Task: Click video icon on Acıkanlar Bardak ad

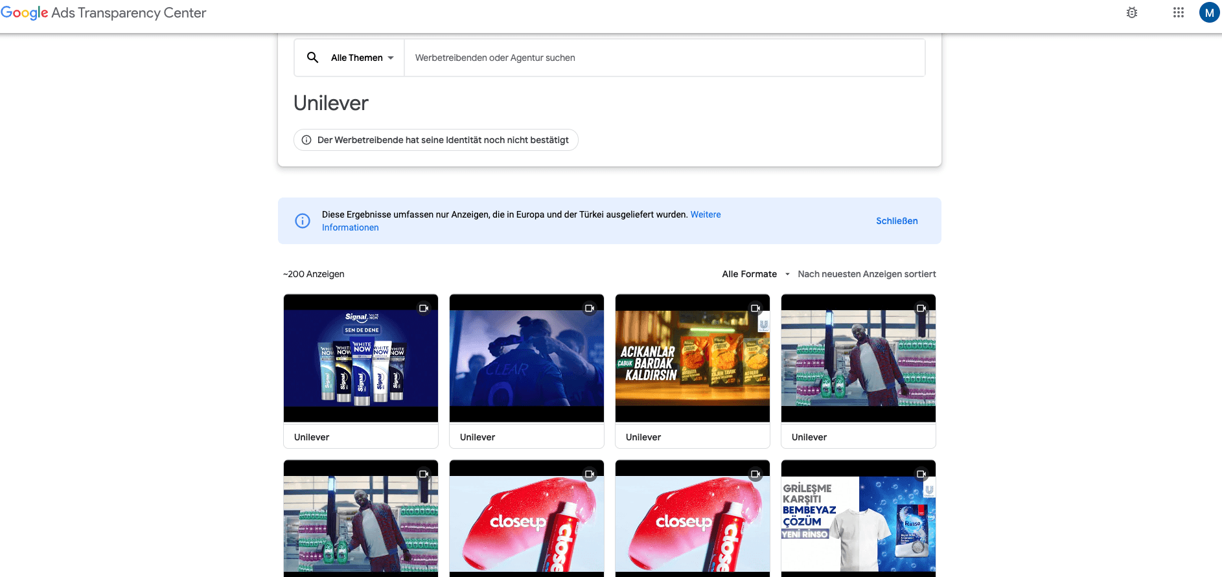Action: 755,308
